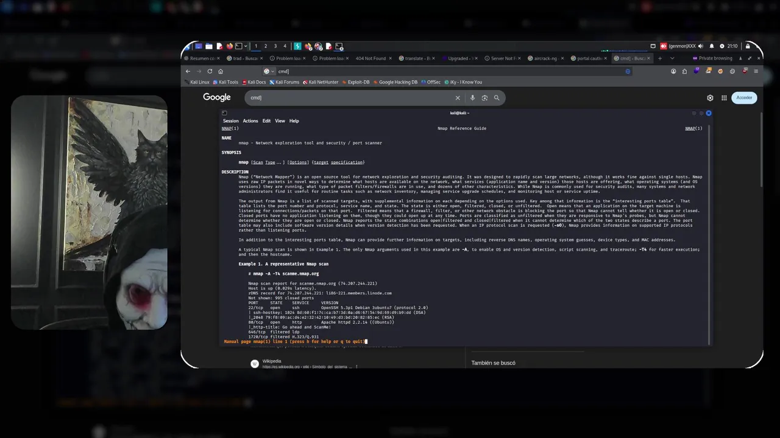Start Google voice search
The image size is (780, 438).
pos(472,97)
